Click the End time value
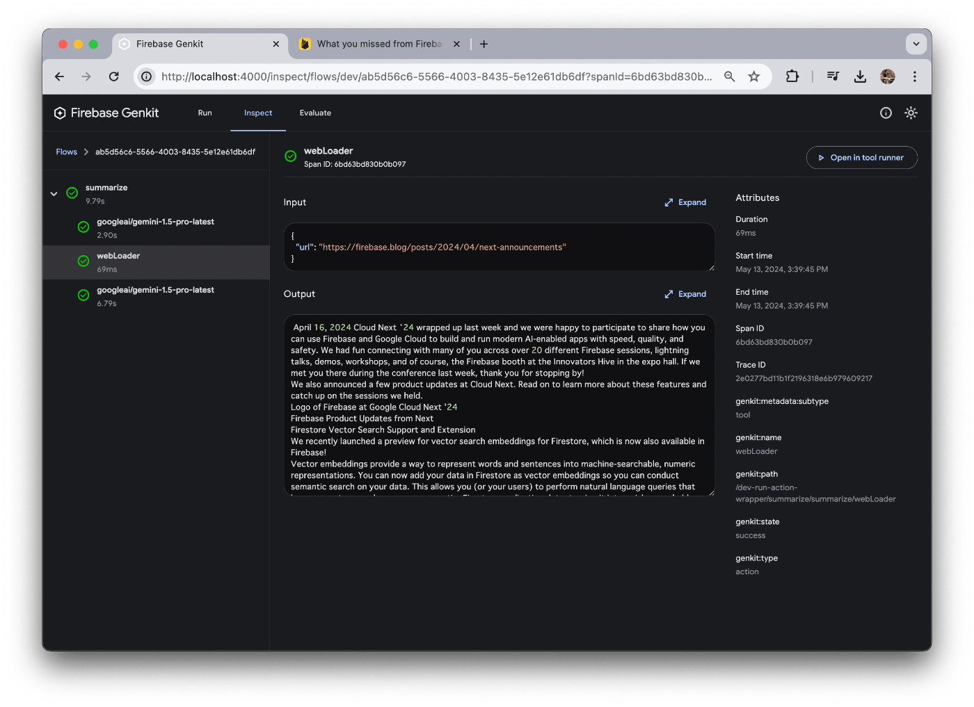974x707 pixels. coord(781,306)
